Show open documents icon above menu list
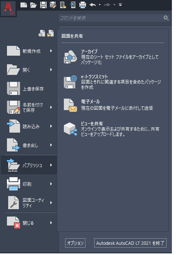Viewport: 176px width, 255px height. click(x=50, y=33)
